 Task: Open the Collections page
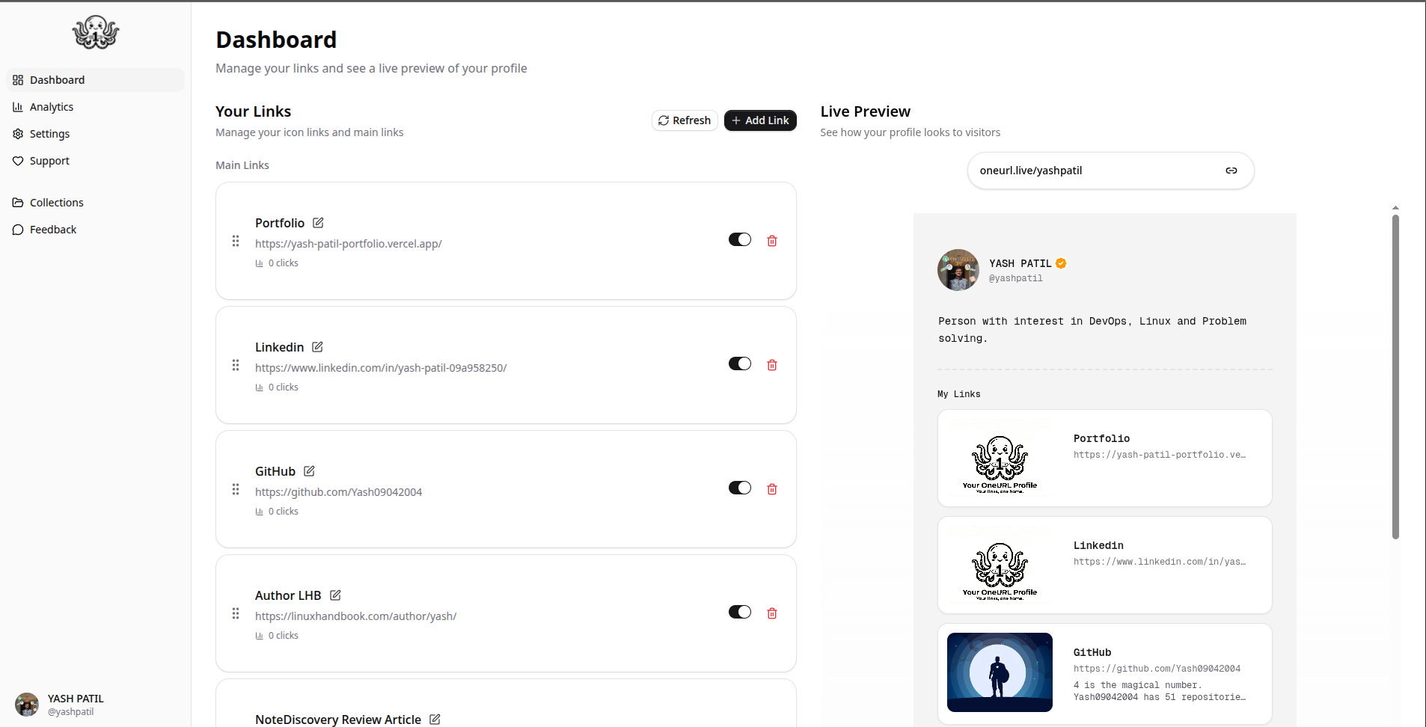pos(56,203)
